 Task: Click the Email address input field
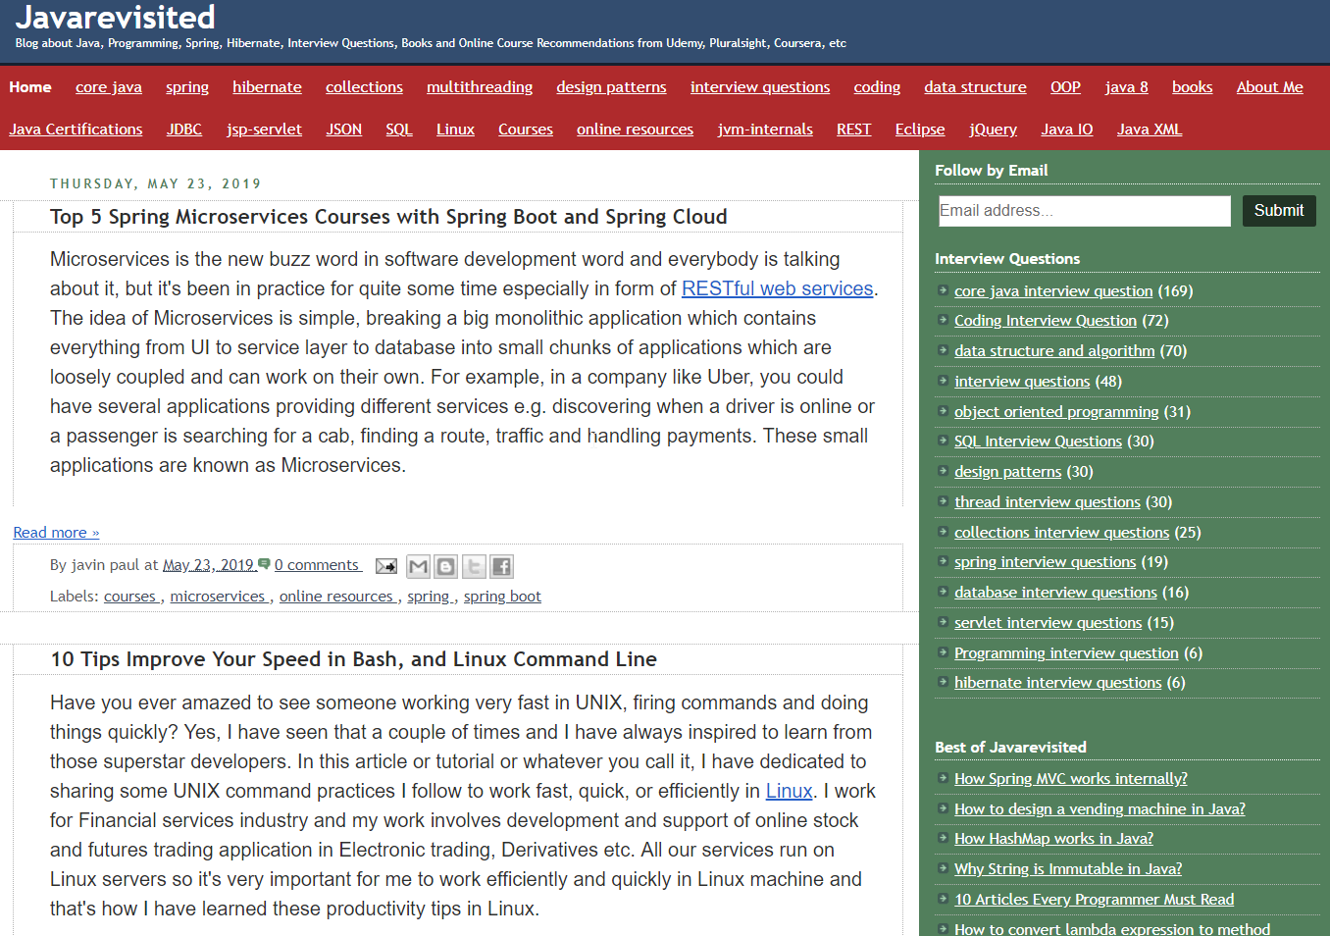tap(1084, 211)
